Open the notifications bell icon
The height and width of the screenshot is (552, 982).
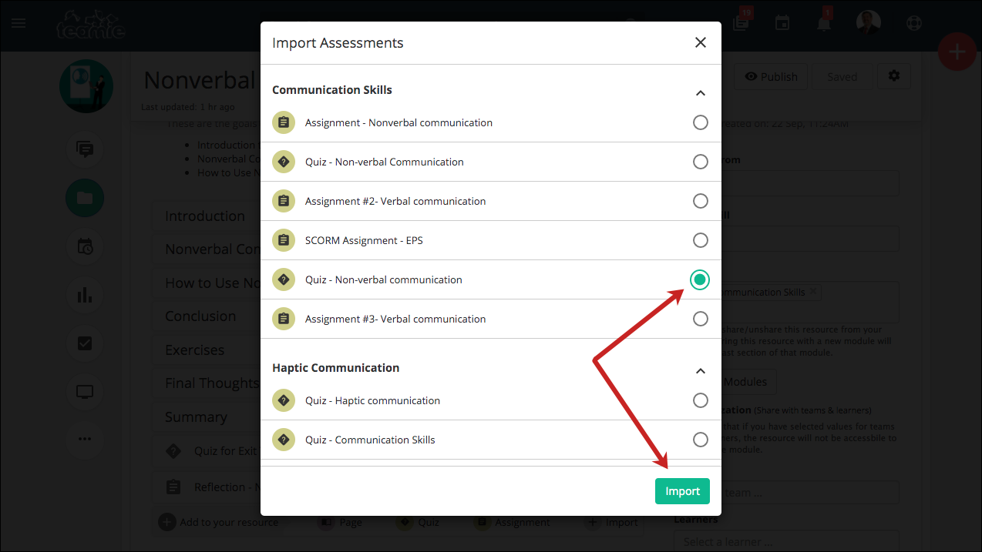coord(824,23)
